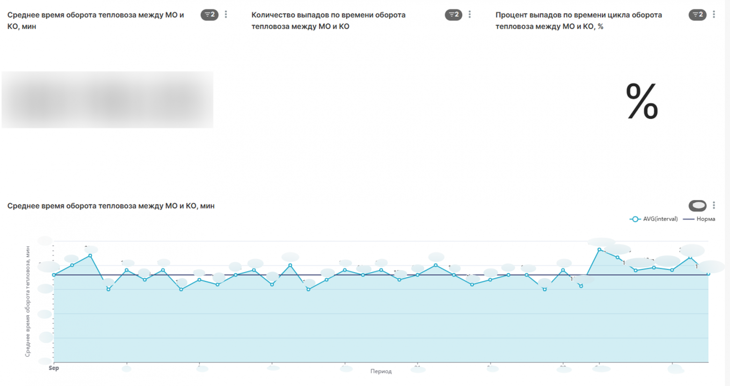The height and width of the screenshot is (386, 730).
Task: Open kebab menu of average turnover time card
Action: pyautogui.click(x=226, y=15)
